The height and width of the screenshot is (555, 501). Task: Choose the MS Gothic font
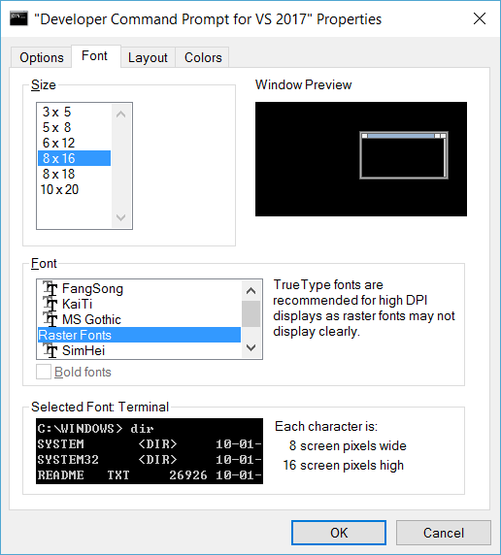pos(139,319)
